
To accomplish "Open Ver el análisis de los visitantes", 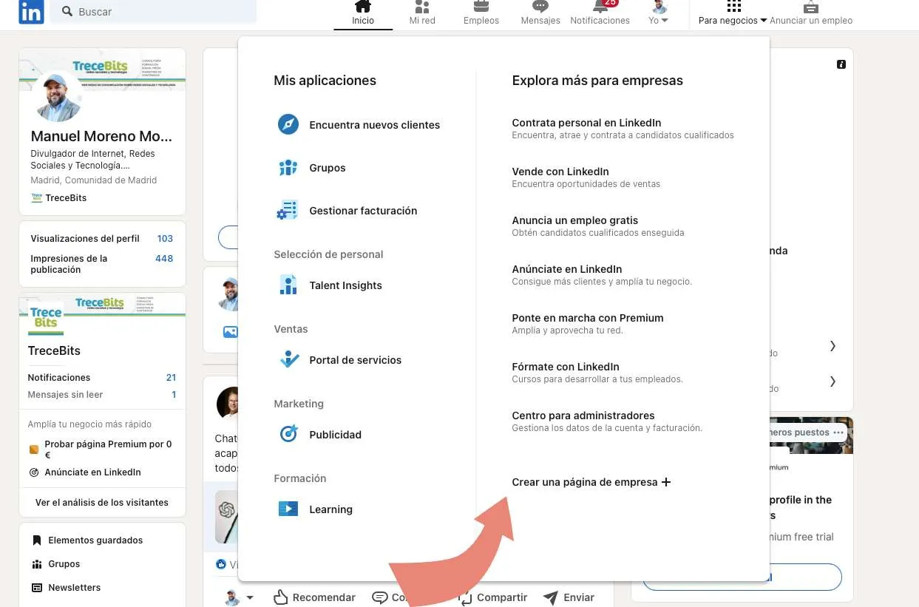I will [x=102, y=502].
